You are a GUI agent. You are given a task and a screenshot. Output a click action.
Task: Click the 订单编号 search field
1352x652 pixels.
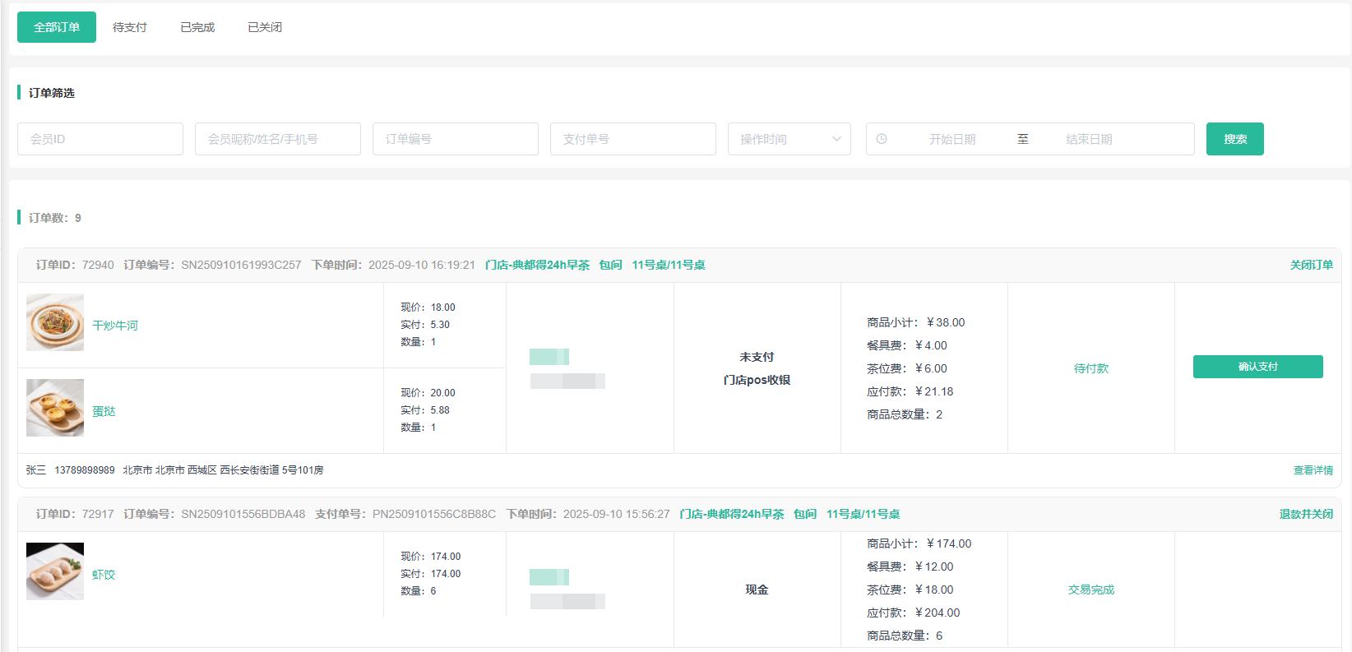tap(456, 139)
